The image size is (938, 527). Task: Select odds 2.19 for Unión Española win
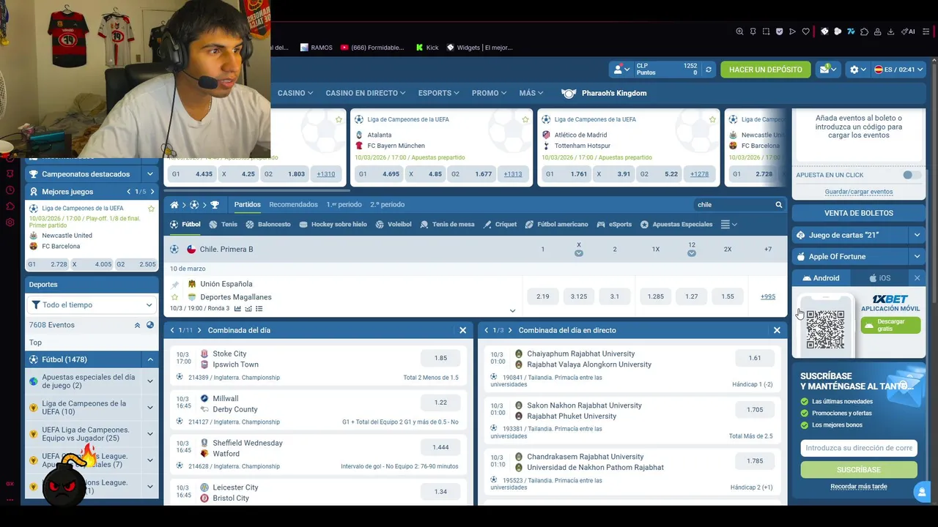543,296
